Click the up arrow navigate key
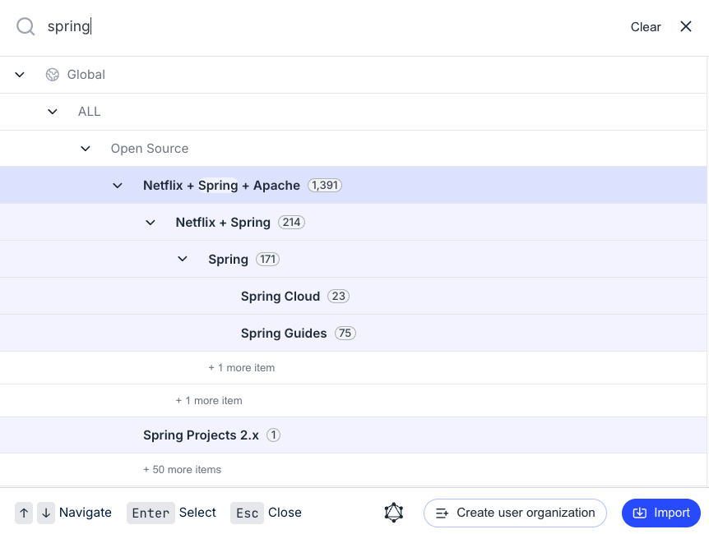 (x=24, y=513)
